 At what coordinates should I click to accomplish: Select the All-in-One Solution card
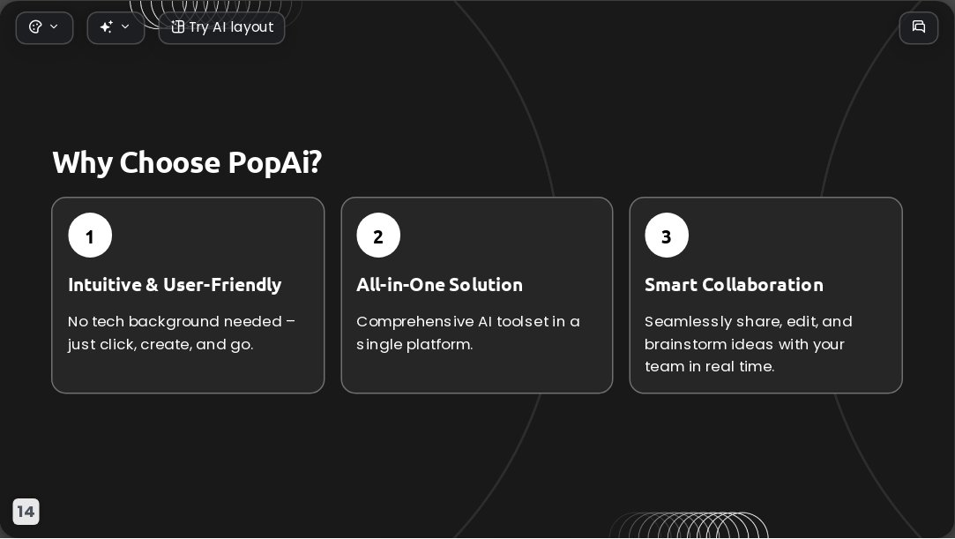477,296
